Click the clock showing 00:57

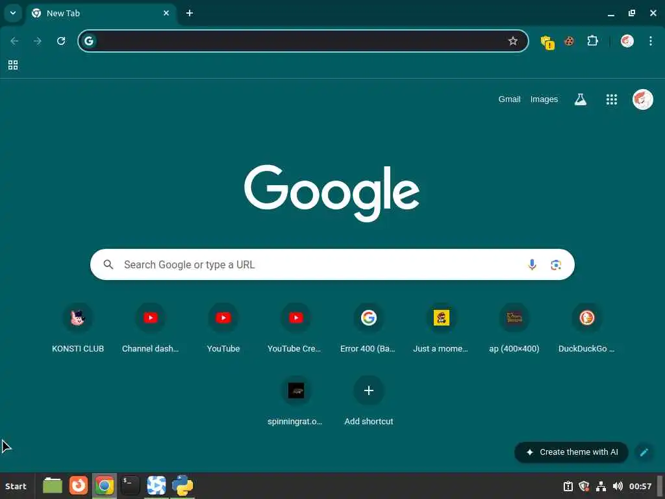coord(640,486)
